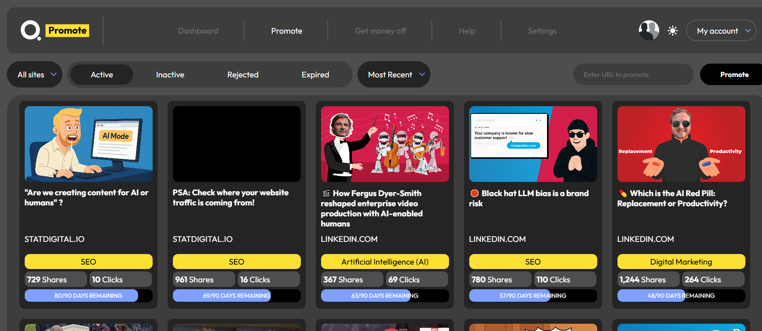762x331 pixels.
Task: Click the 69 Clicks stat
Action: click(417, 280)
